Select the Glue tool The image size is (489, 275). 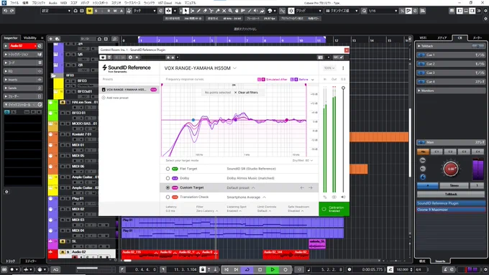tap(218, 11)
